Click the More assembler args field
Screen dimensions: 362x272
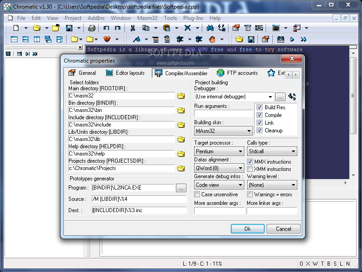[x=219, y=211]
